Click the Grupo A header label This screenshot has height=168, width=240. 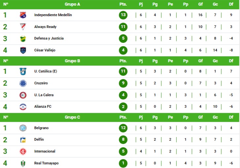click(x=73, y=4)
